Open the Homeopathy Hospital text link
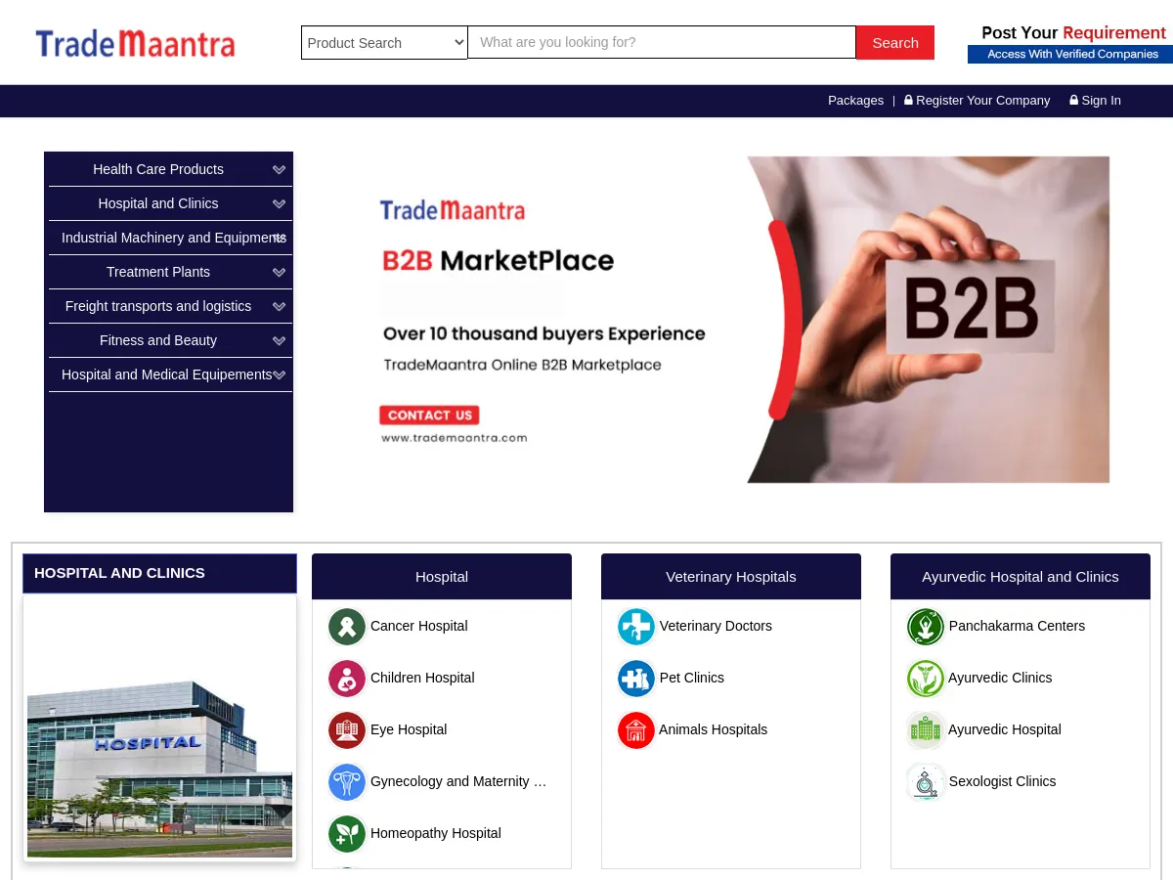This screenshot has width=1173, height=880. click(436, 833)
